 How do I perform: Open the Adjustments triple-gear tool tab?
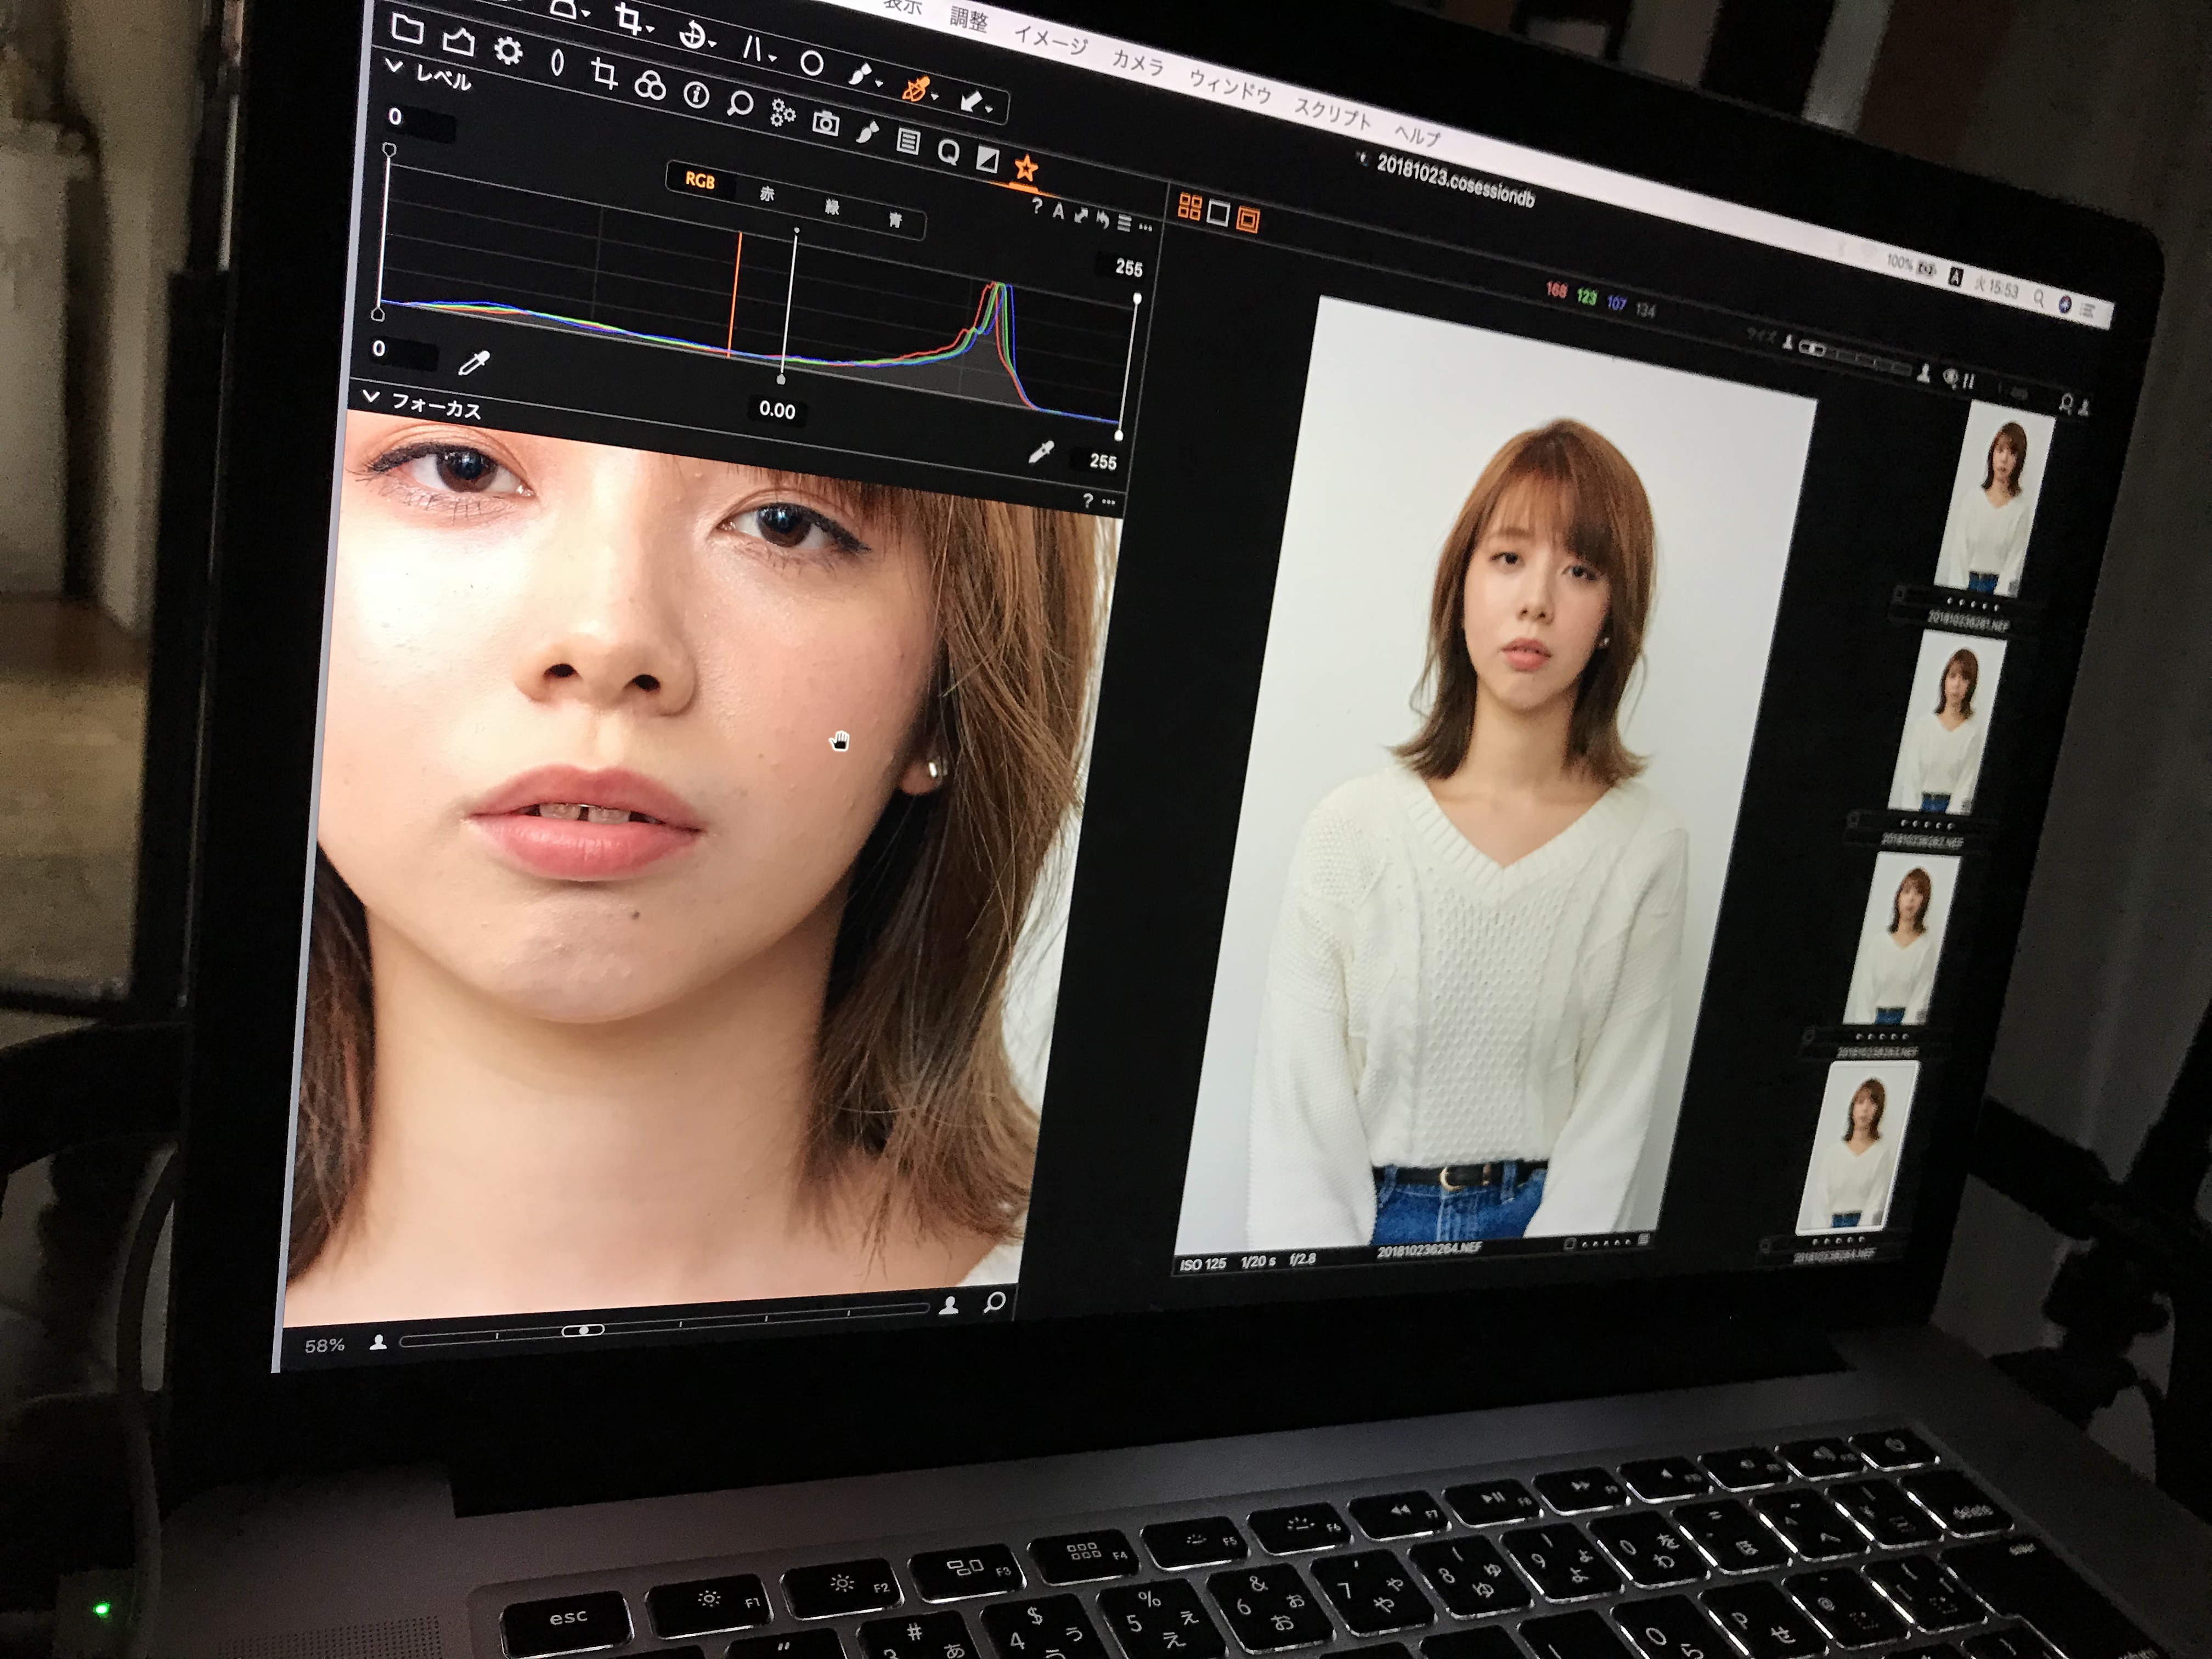(x=782, y=113)
